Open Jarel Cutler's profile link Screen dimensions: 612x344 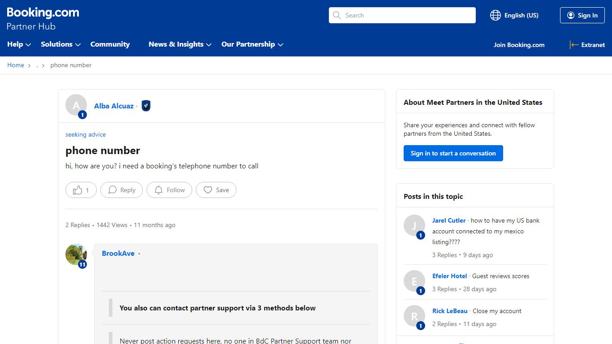pos(449,220)
